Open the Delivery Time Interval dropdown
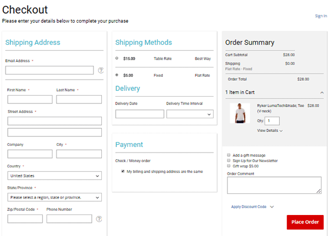Screen dimensions: 331x236 (190, 114)
